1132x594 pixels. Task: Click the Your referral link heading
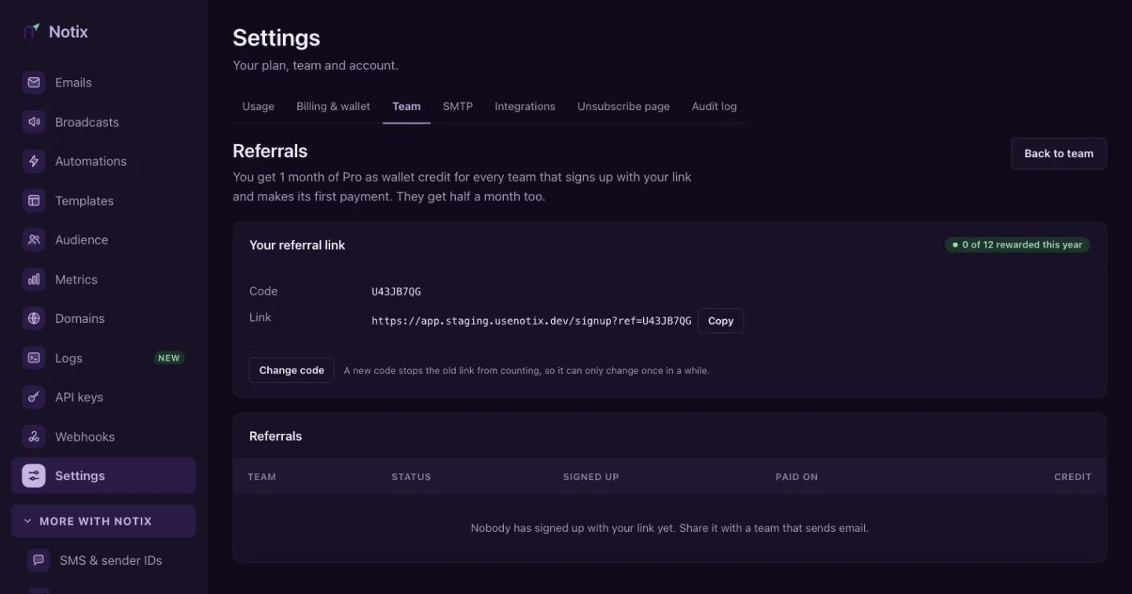pyautogui.click(x=297, y=245)
